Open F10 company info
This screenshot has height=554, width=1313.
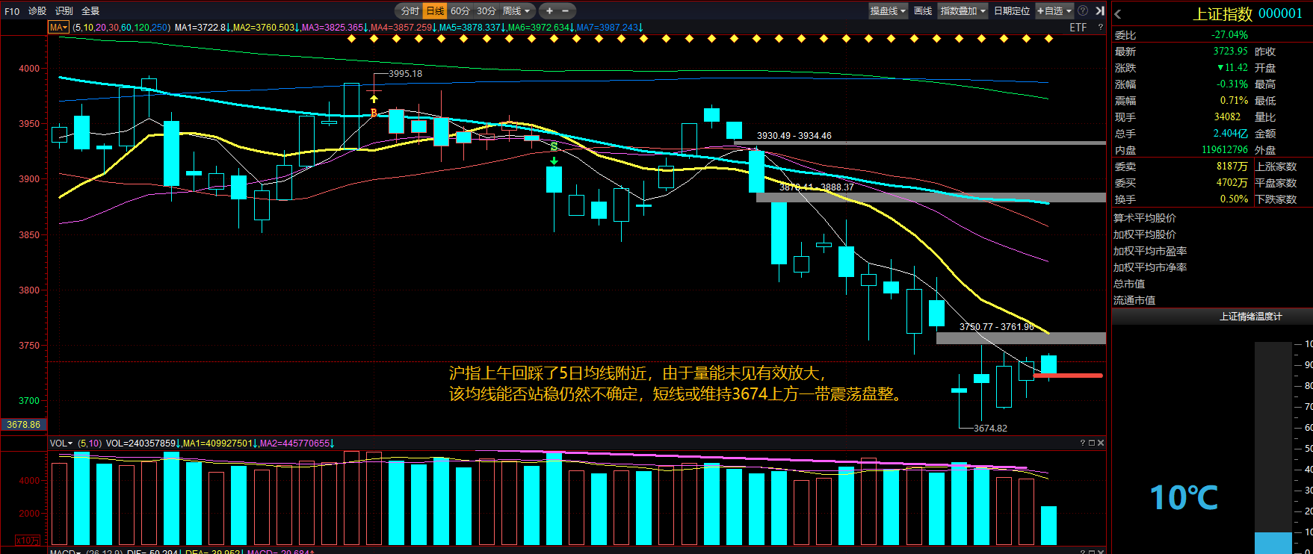click(x=12, y=10)
